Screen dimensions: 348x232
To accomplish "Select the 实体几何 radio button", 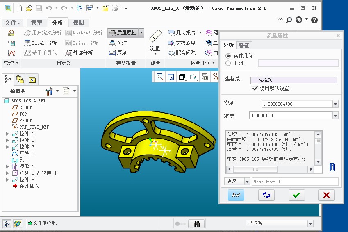I will click(x=228, y=55).
